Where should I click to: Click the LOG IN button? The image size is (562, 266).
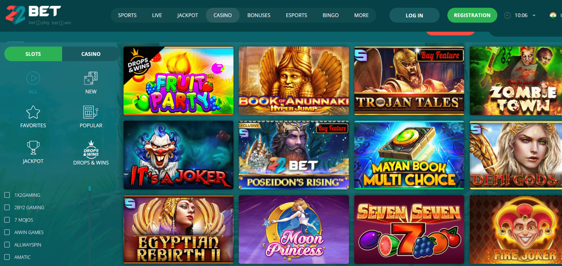pyautogui.click(x=414, y=15)
